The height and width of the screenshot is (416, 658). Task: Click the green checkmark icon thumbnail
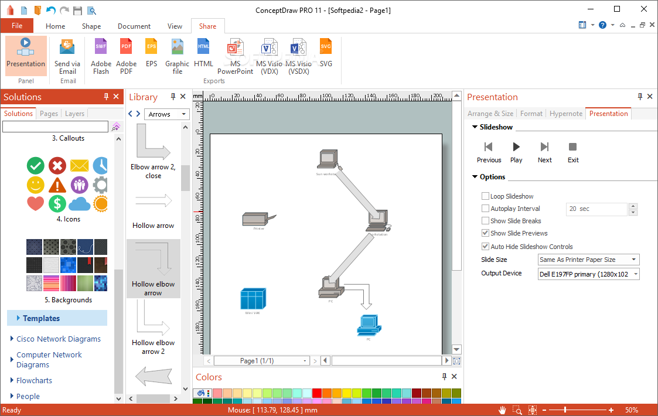click(36, 165)
